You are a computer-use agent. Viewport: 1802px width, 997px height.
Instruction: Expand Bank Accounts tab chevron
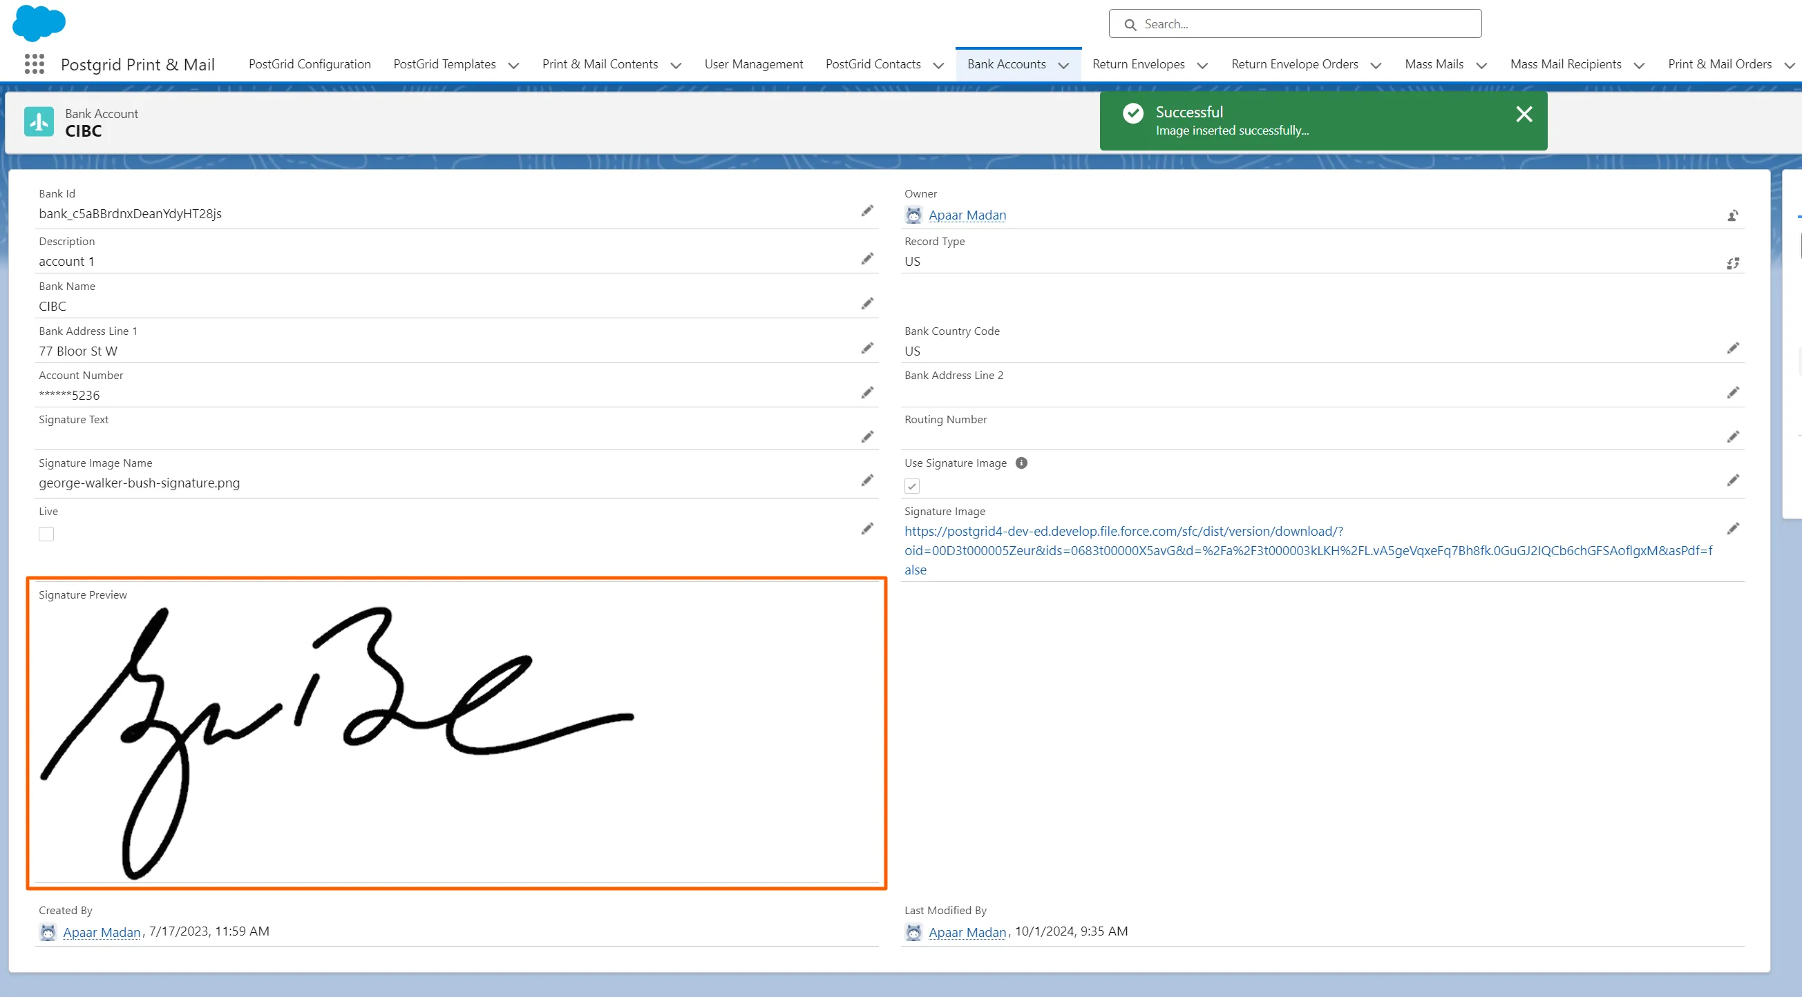pos(1063,66)
